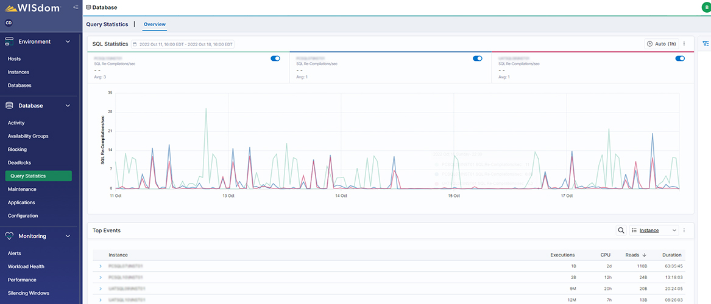Collapse the sidebar with the arrow icon
The width and height of the screenshot is (711, 304).
click(76, 7)
